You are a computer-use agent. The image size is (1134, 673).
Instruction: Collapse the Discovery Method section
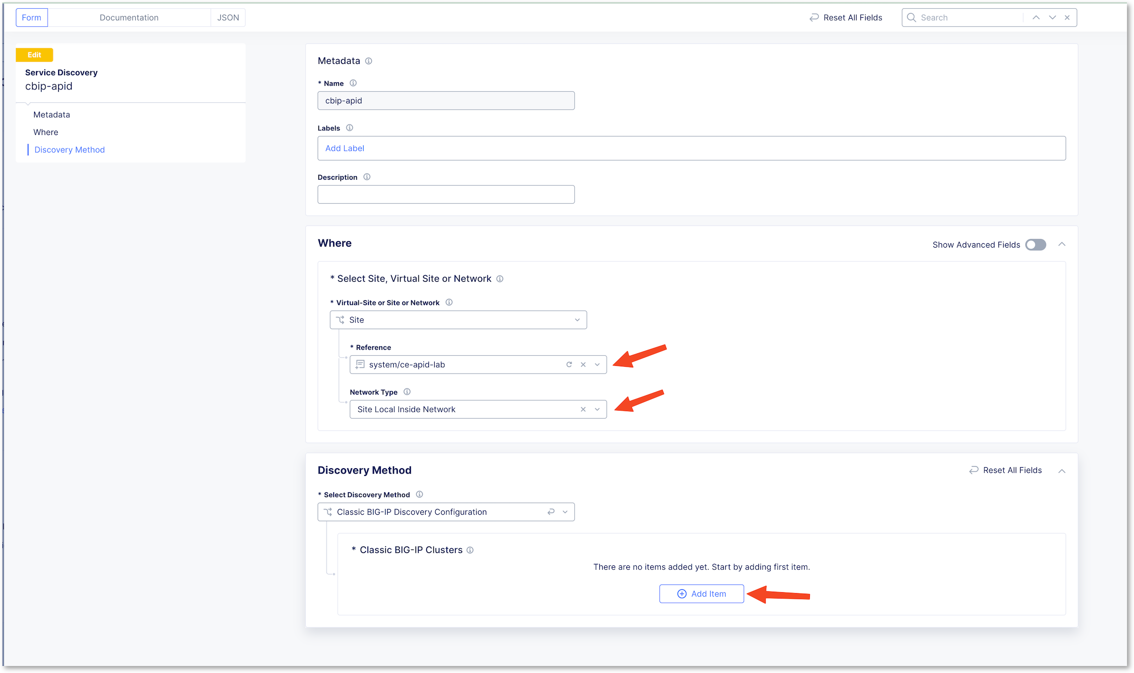pyautogui.click(x=1062, y=471)
